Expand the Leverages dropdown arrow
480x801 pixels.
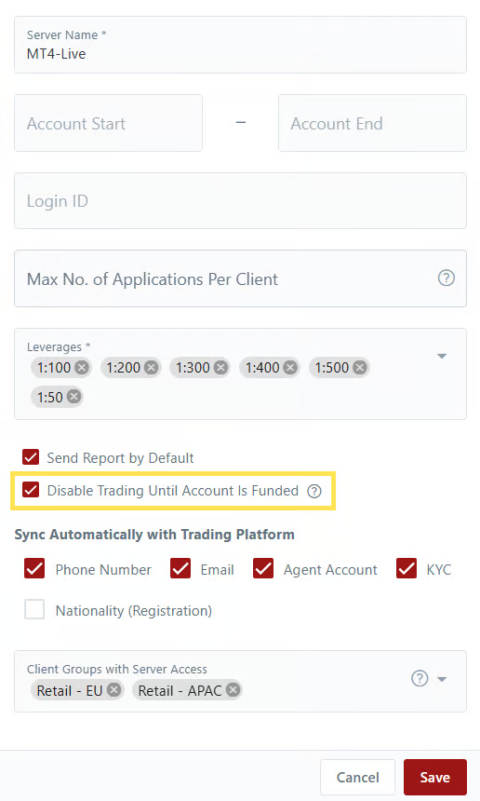point(442,356)
